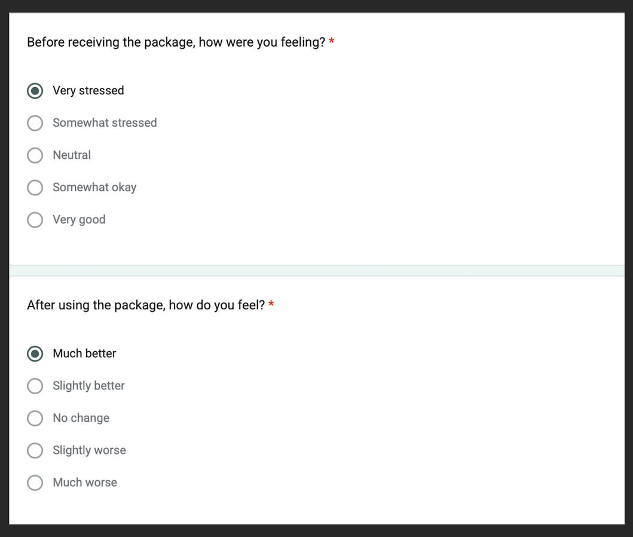Choose 'Very good' radio button

[35, 220]
